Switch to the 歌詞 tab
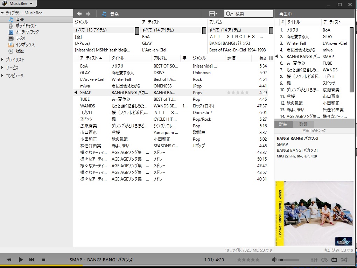357x268 pixels. pos(303,124)
